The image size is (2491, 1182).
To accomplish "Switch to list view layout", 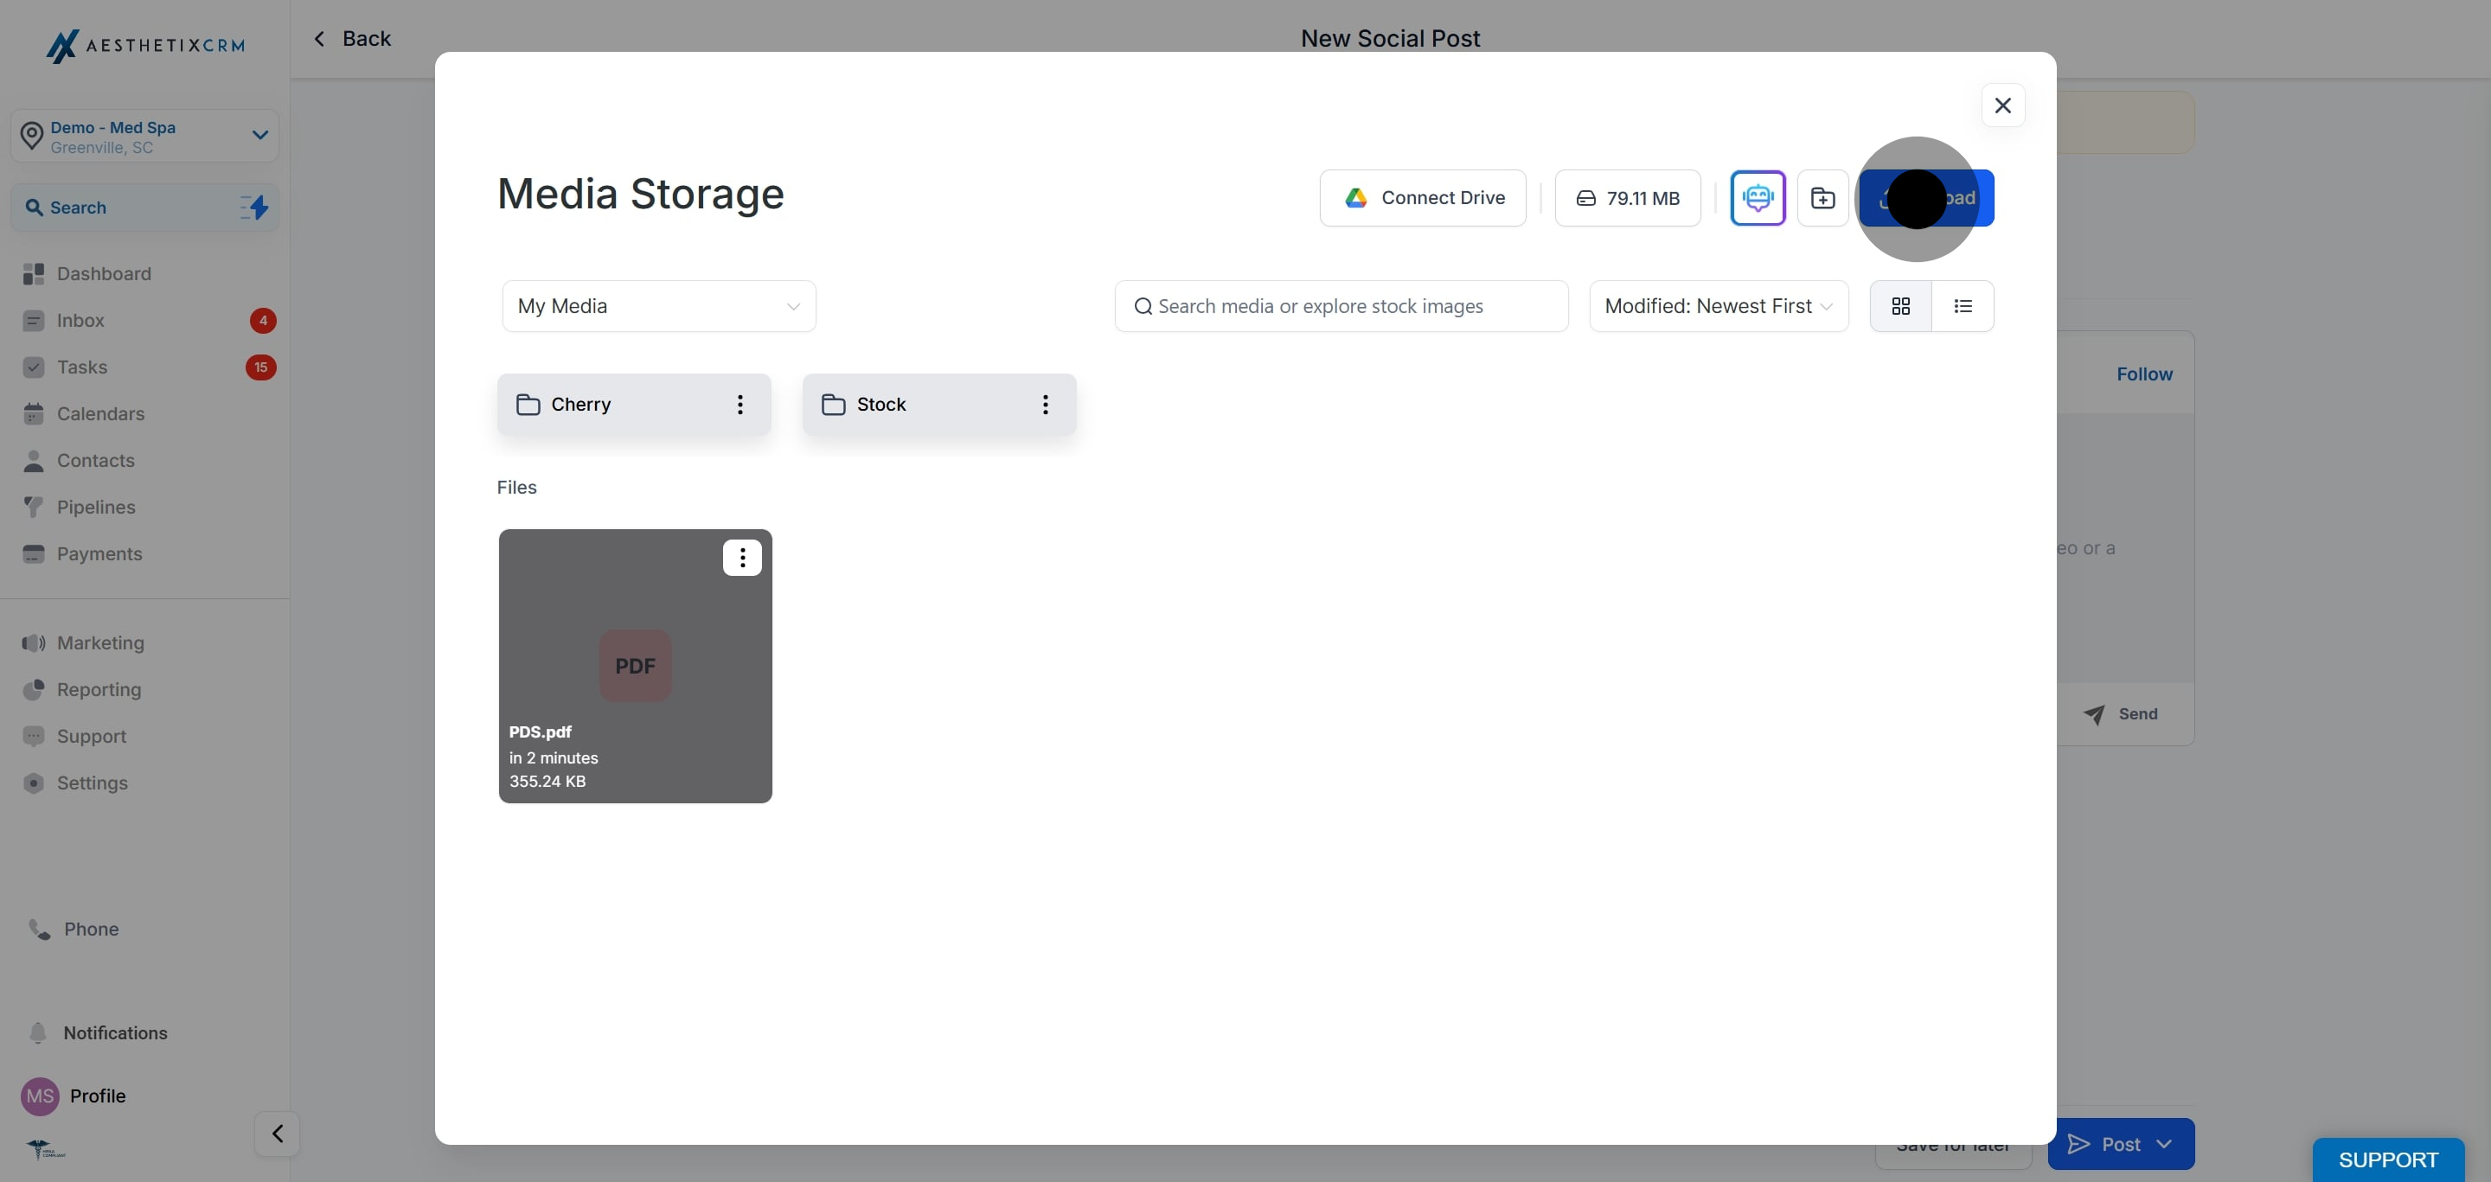I will click(x=1962, y=306).
